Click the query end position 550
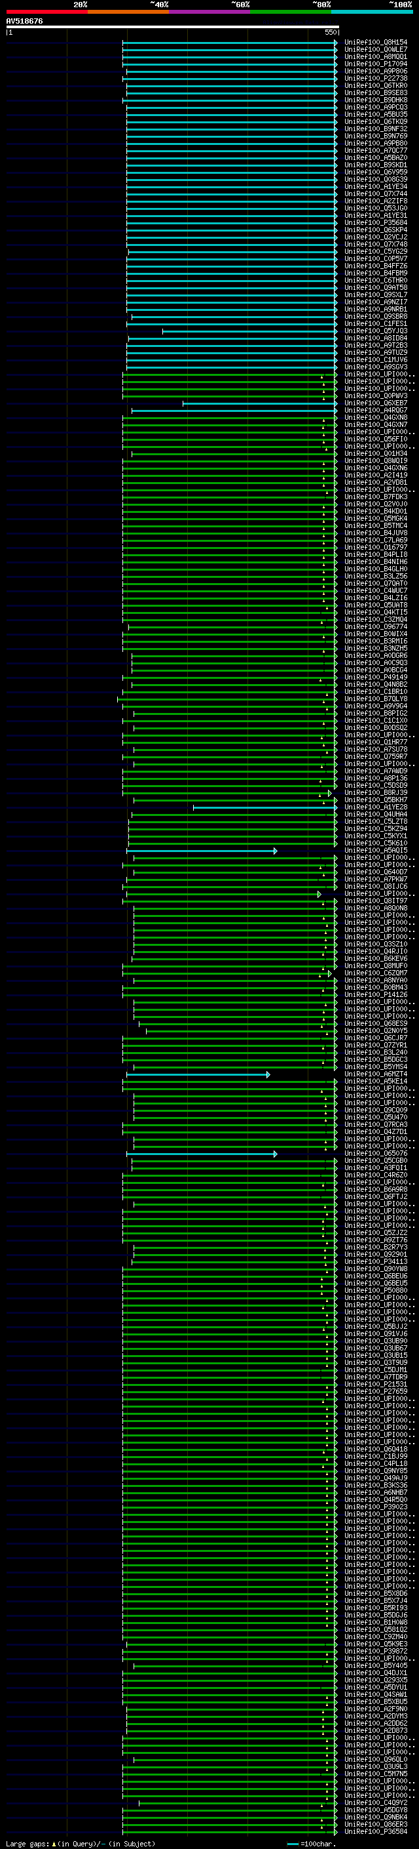This screenshot has height=1849, width=419. click(x=330, y=32)
